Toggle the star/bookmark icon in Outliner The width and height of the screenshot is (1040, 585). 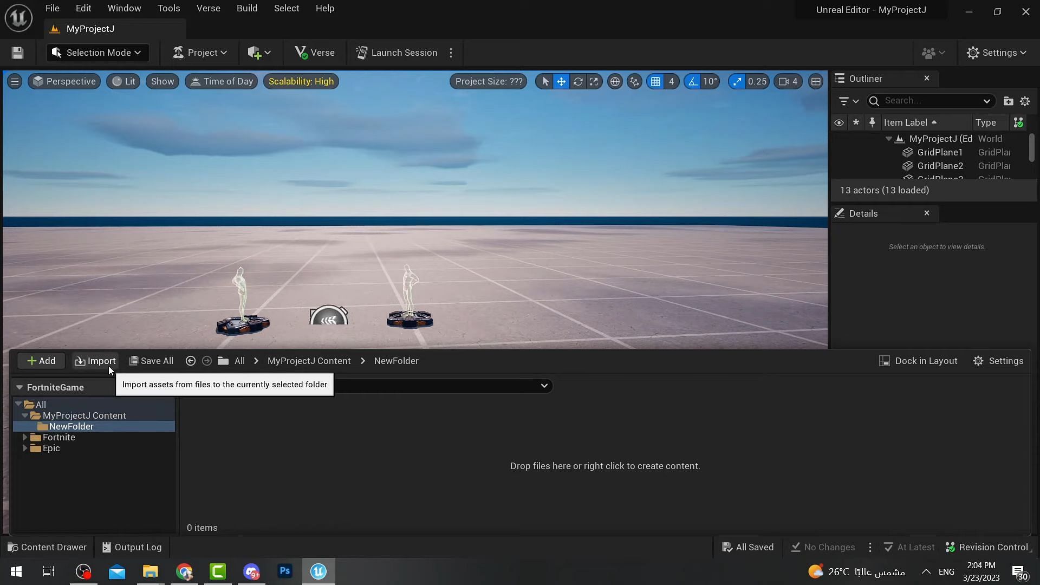point(856,123)
